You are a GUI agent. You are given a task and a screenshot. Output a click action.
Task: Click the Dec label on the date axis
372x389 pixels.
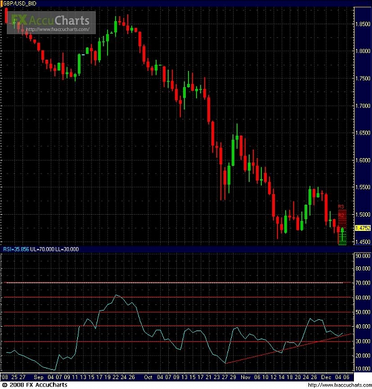pyautogui.click(x=327, y=377)
